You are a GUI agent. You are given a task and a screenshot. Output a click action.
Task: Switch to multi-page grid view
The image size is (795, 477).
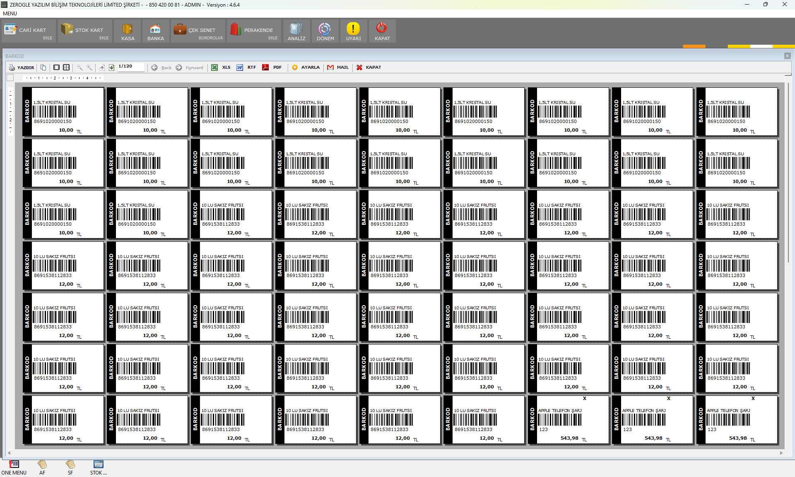[66, 67]
